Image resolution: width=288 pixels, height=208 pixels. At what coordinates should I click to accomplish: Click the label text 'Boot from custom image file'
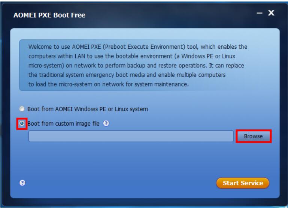63,123
